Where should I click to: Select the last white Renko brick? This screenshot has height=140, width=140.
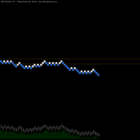(x=93, y=70)
